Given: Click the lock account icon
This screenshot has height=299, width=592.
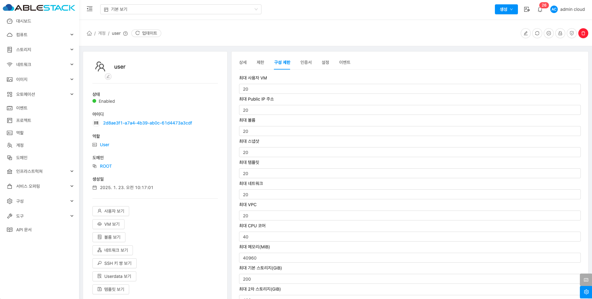Looking at the screenshot, I should pos(560,33).
